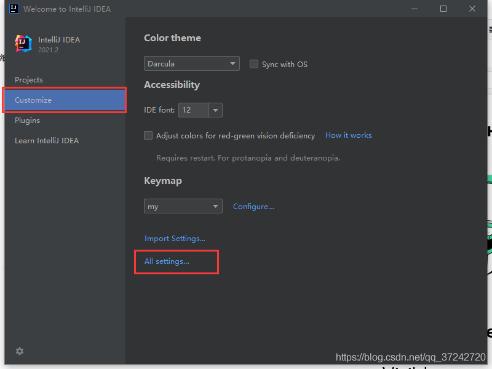Enable the Sync with OS checkbox
The width and height of the screenshot is (492, 369).
click(x=254, y=64)
